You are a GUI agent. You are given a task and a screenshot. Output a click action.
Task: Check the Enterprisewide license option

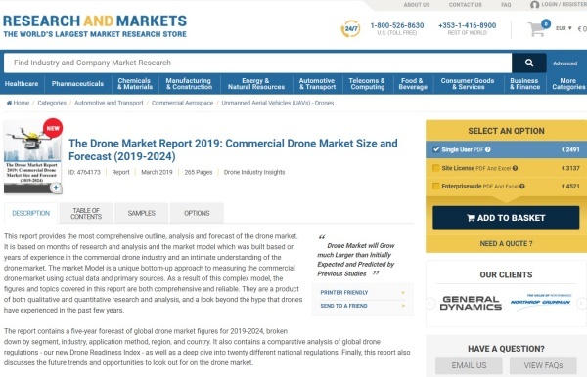436,186
